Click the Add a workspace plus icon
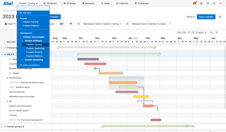The width and height of the screenshot is (226, 132). tap(21, 65)
